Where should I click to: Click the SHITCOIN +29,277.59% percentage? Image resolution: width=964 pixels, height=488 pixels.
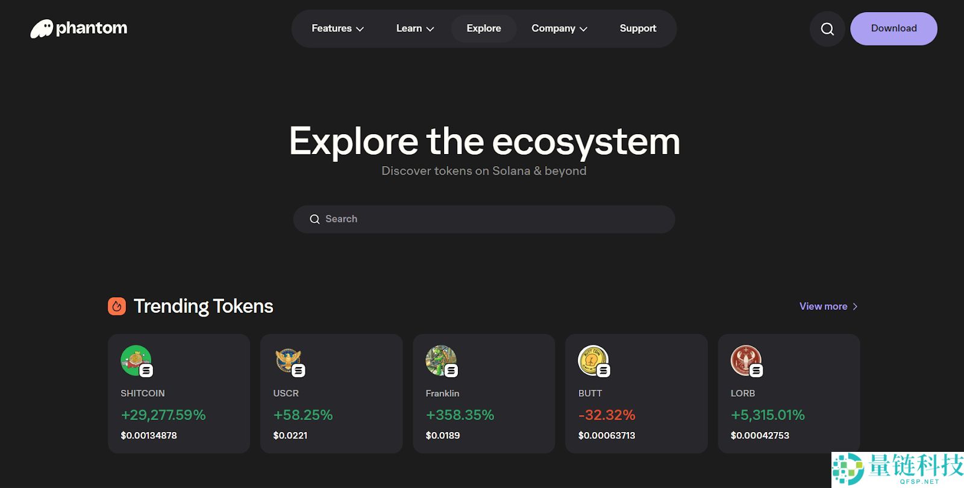pos(163,415)
